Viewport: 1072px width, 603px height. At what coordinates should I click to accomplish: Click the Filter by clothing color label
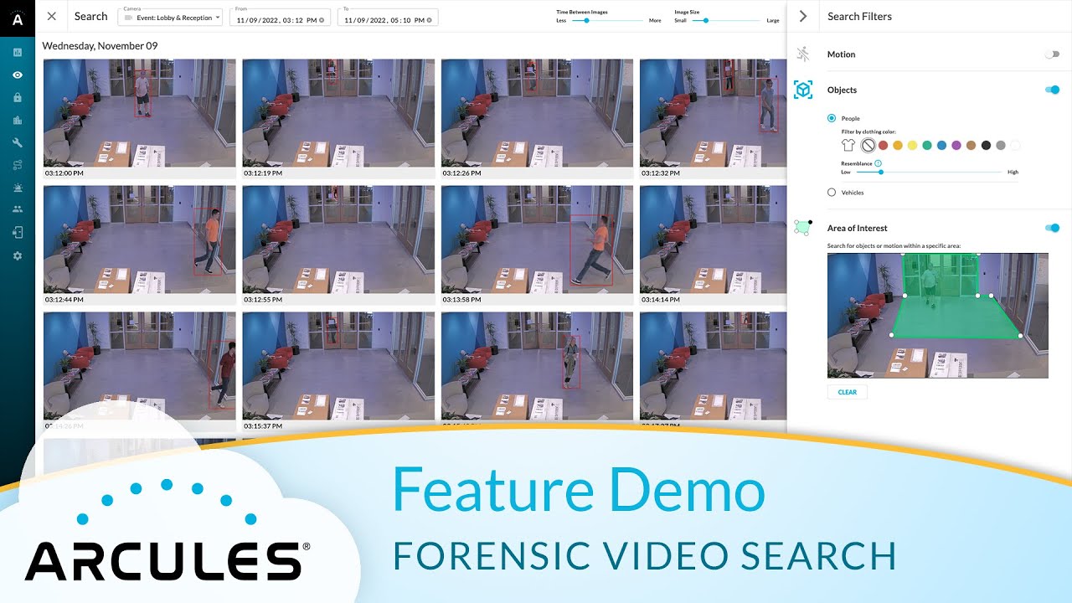coord(868,132)
